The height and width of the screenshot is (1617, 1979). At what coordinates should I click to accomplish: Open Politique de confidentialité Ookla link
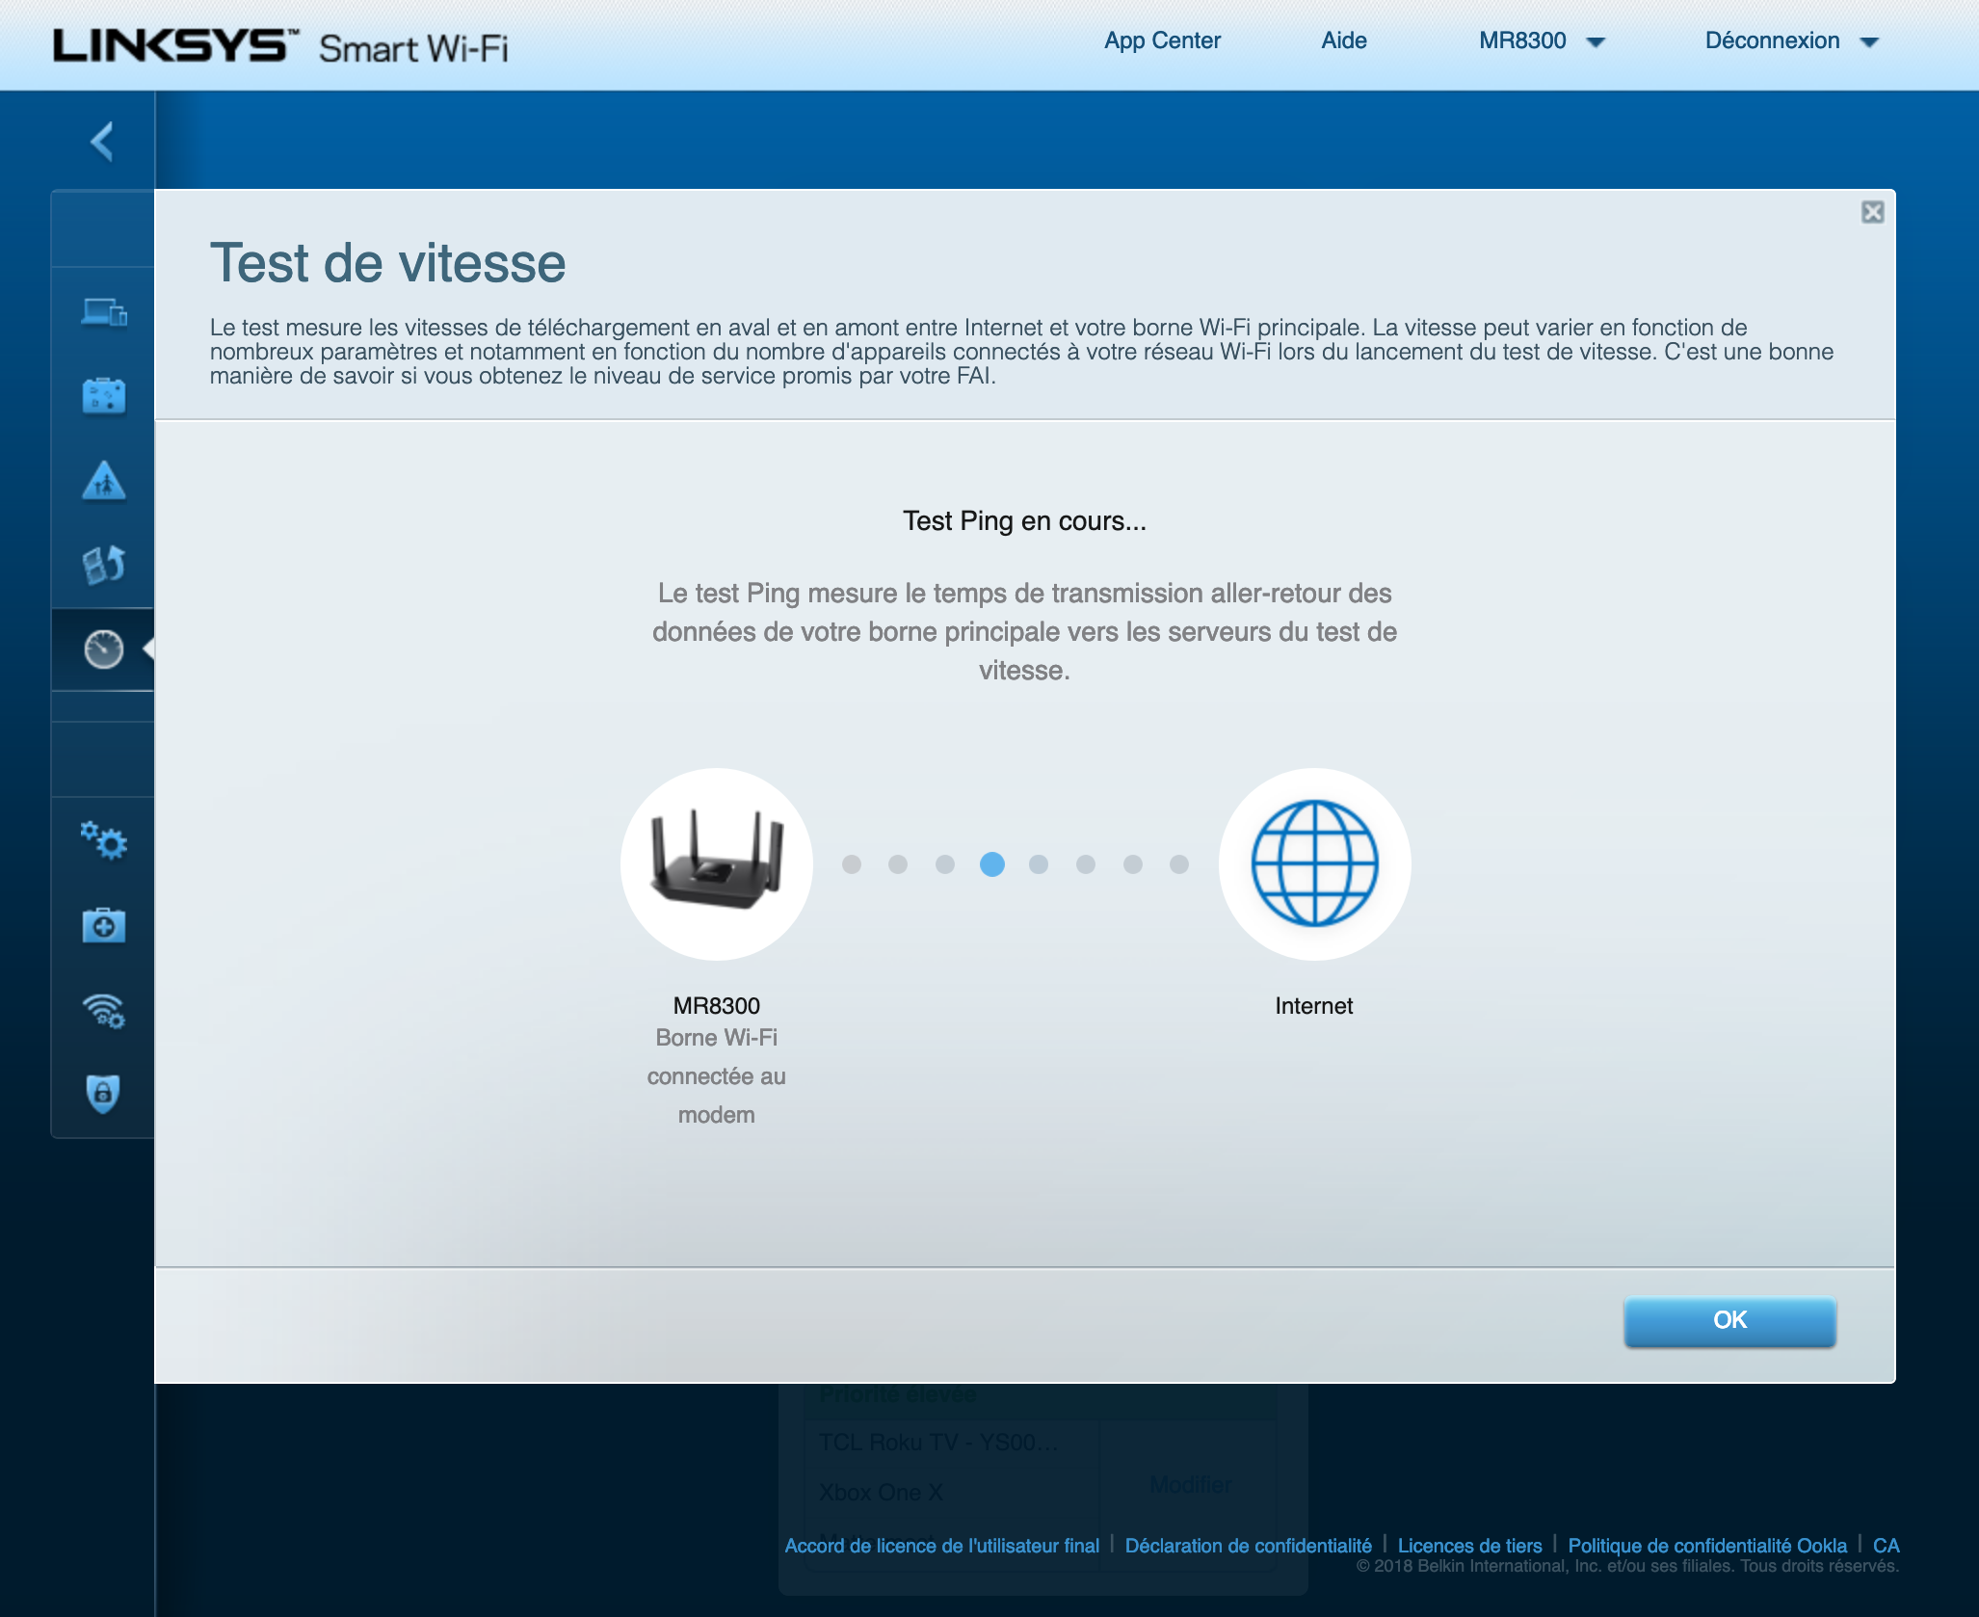(1706, 1546)
